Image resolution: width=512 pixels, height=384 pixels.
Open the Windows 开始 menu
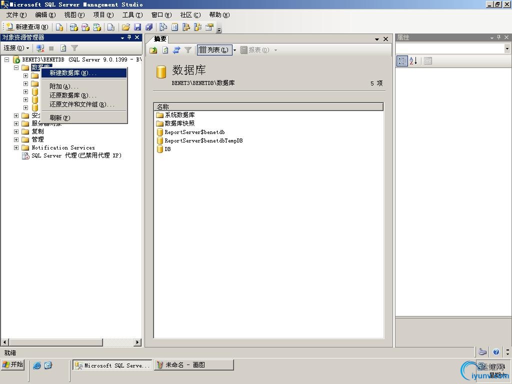coord(12,364)
